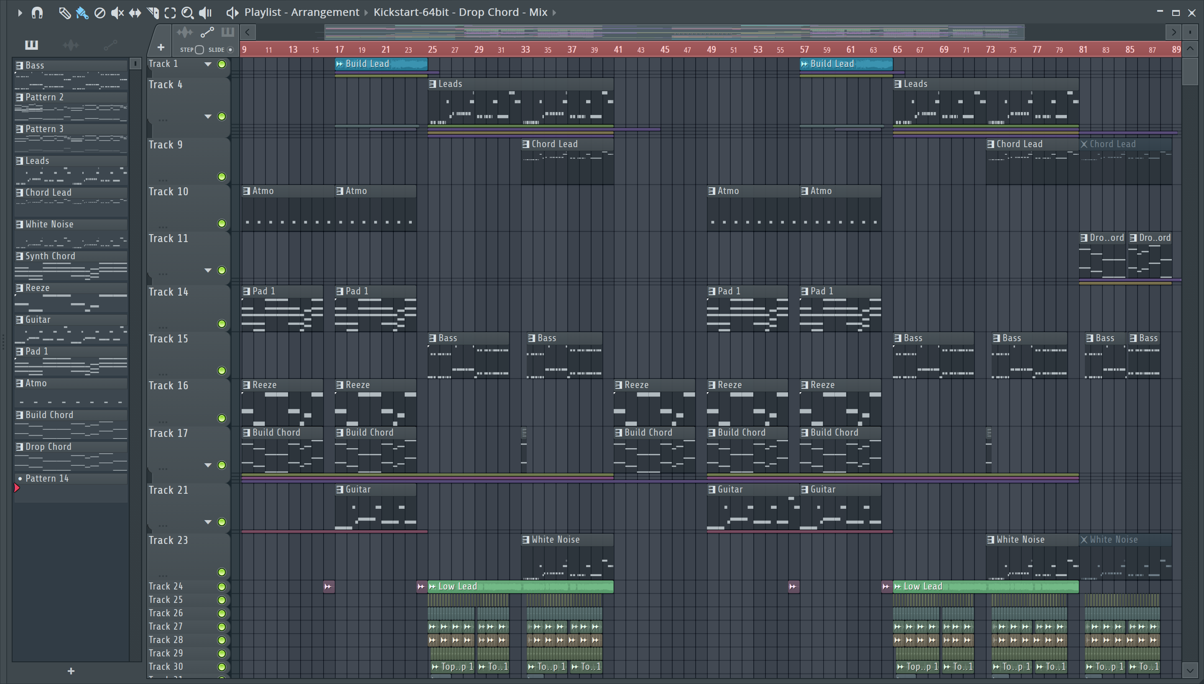
Task: Select the Slice tool
Action: [153, 13]
